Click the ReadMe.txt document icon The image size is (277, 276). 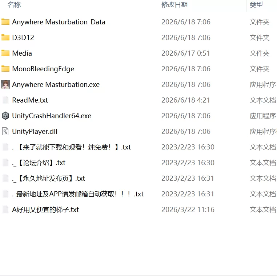click(5, 100)
